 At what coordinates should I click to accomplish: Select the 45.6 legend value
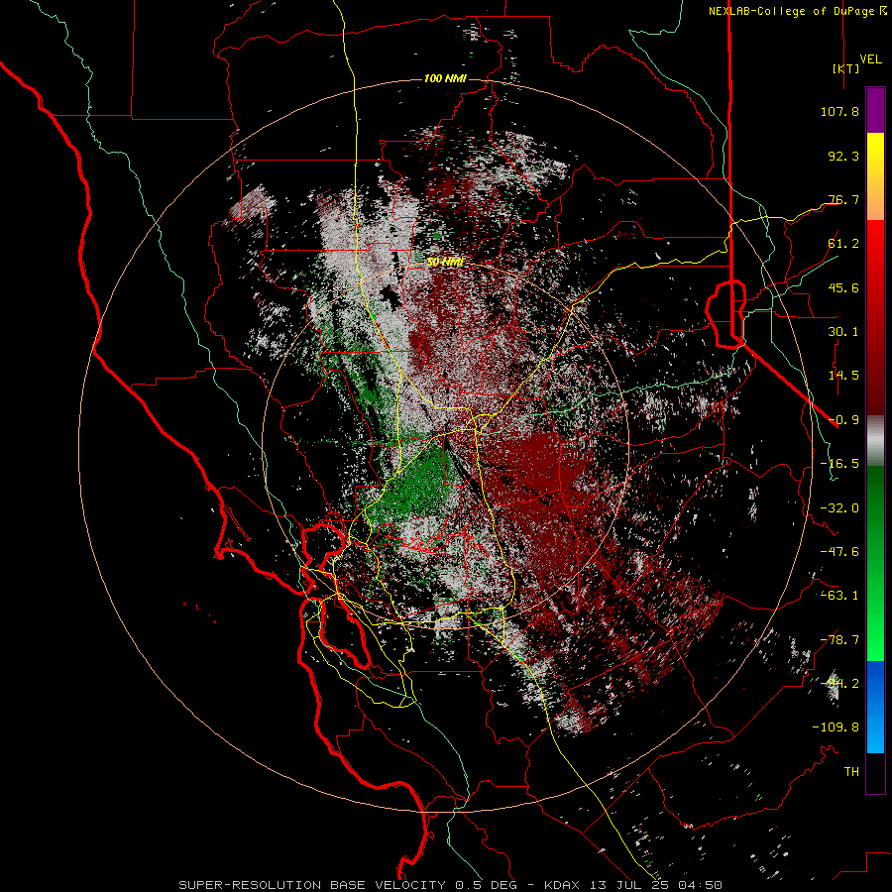(843, 287)
